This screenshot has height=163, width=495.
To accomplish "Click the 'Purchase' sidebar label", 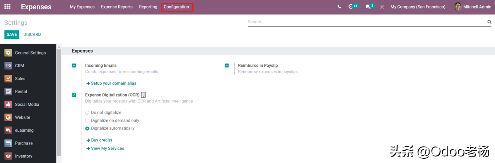I will (x=24, y=143).
